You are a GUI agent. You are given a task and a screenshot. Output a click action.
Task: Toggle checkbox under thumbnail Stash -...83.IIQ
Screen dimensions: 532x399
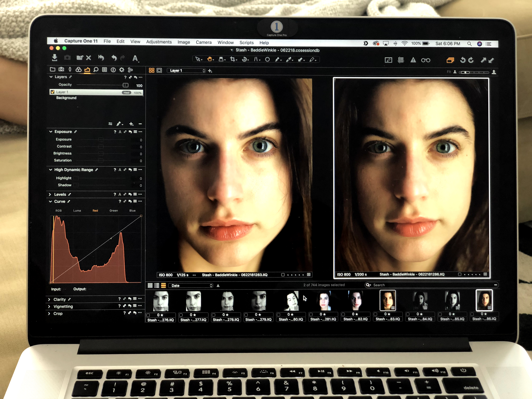pos(376,314)
